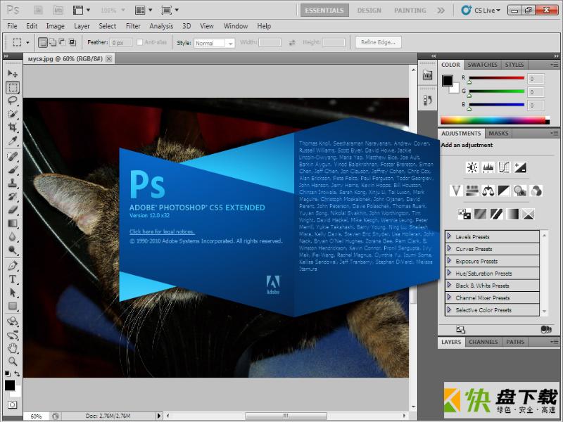Toggle Quick Mask mode
Viewport: 563px width, 422px height.
click(x=12, y=405)
